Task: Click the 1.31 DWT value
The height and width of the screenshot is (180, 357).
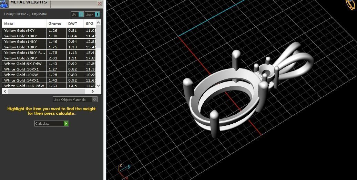Action: [73, 58]
